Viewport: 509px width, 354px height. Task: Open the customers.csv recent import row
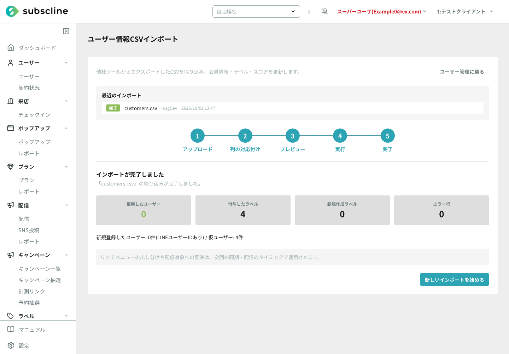pyautogui.click(x=293, y=108)
